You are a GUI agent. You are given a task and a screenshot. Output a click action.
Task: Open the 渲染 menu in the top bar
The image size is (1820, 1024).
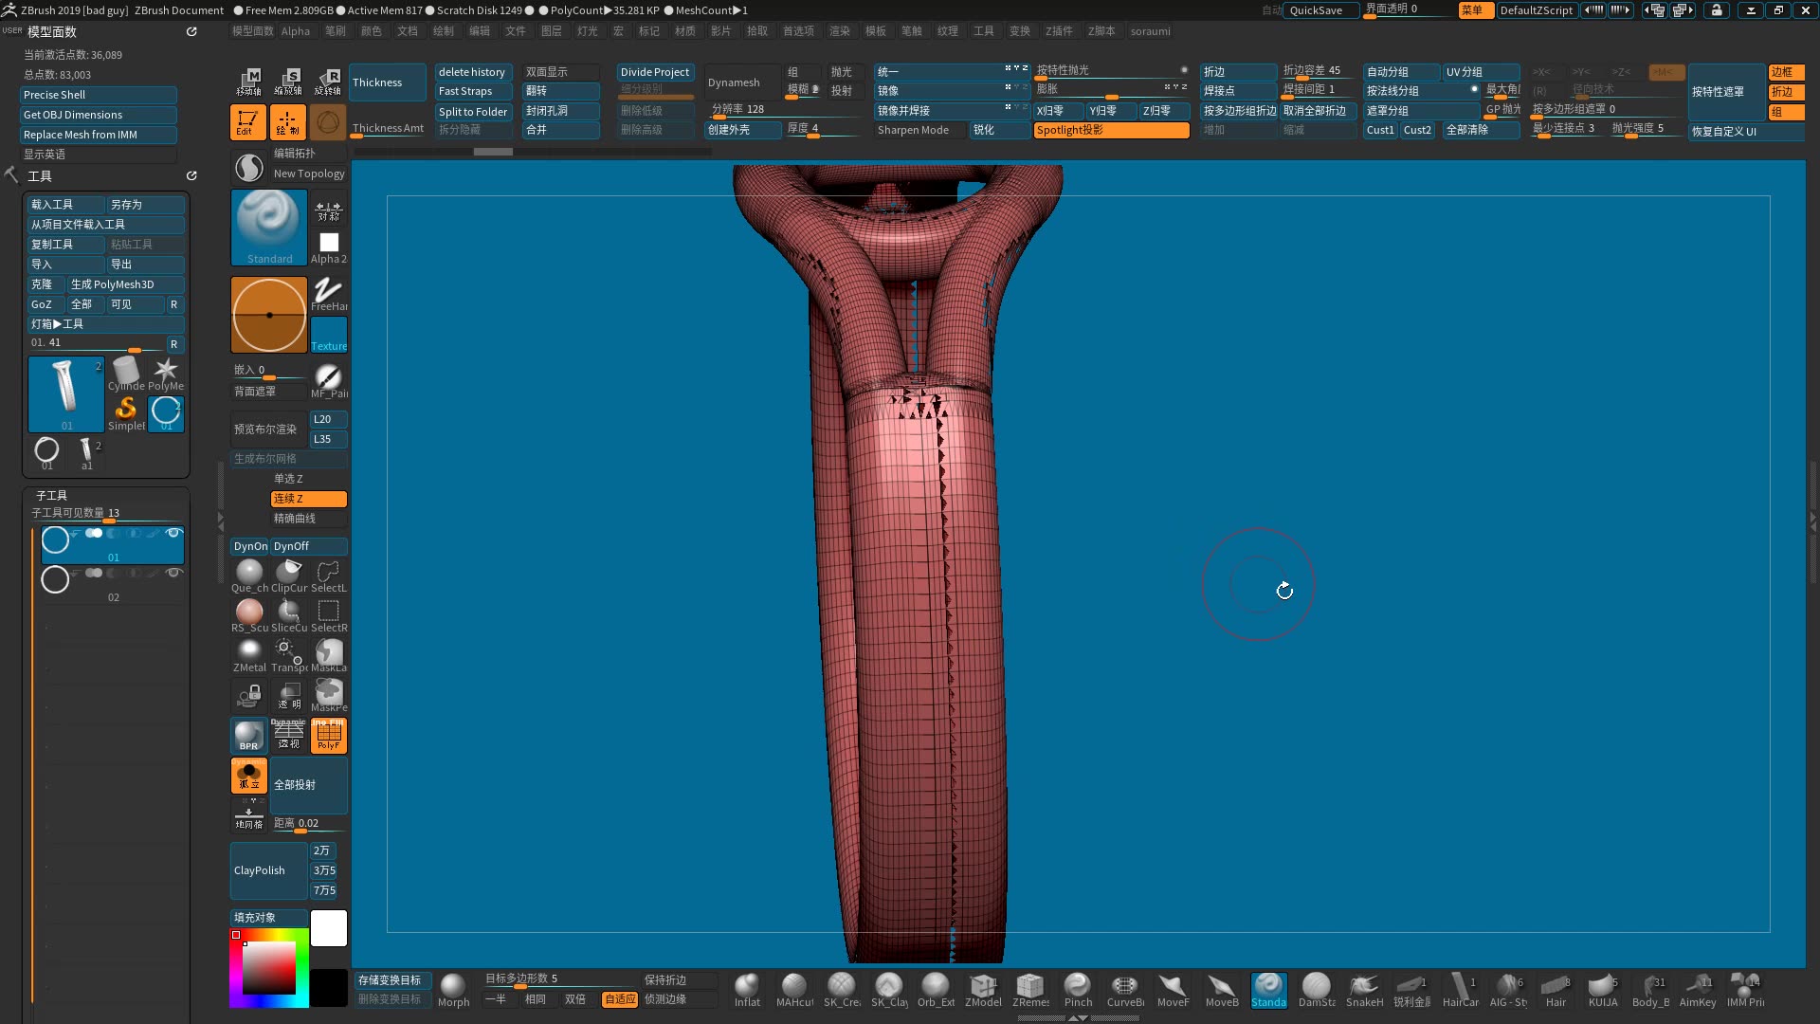click(840, 30)
